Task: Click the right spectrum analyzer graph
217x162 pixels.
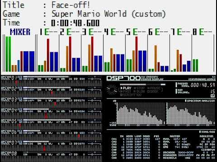Action: (x=190, y=113)
